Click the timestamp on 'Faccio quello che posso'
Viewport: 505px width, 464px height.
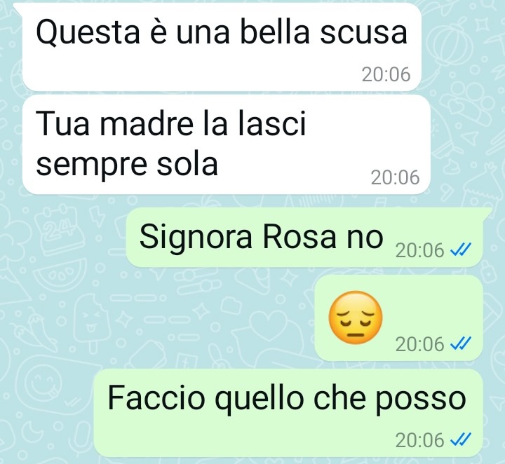tap(419, 440)
